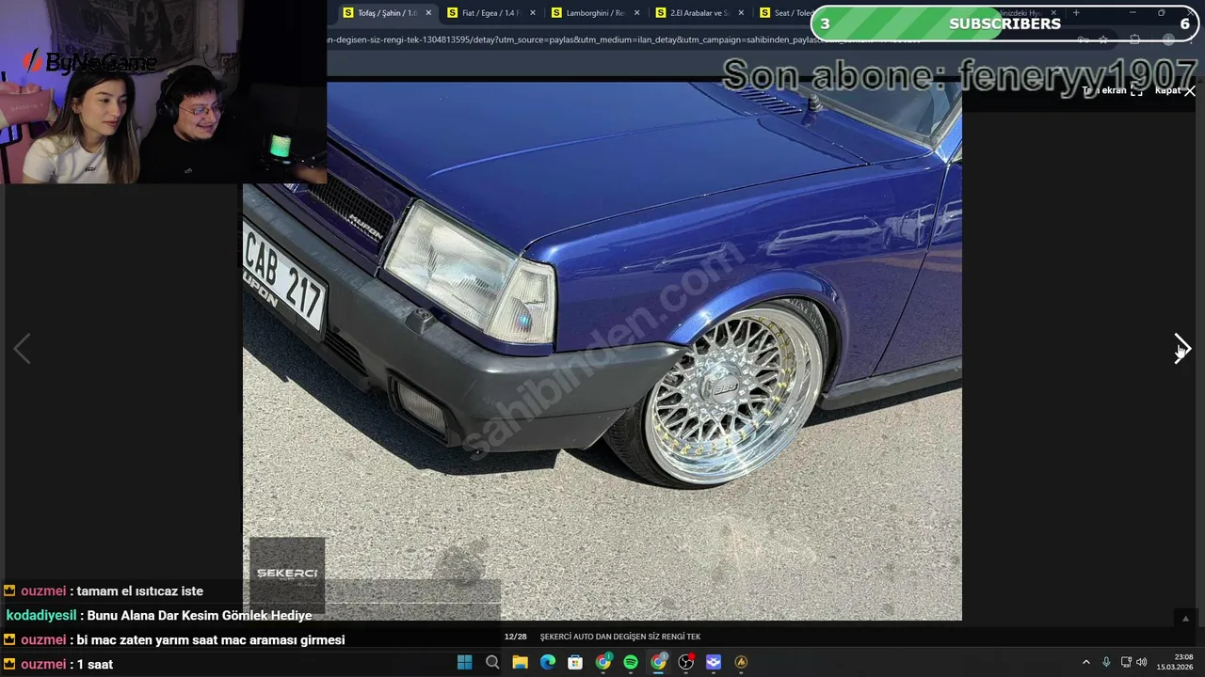This screenshot has height=677, width=1205.
Task: Open Microsoft Store from the taskbar
Action: pyautogui.click(x=575, y=662)
